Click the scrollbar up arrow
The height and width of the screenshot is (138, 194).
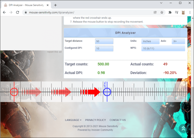click(x=193, y=18)
